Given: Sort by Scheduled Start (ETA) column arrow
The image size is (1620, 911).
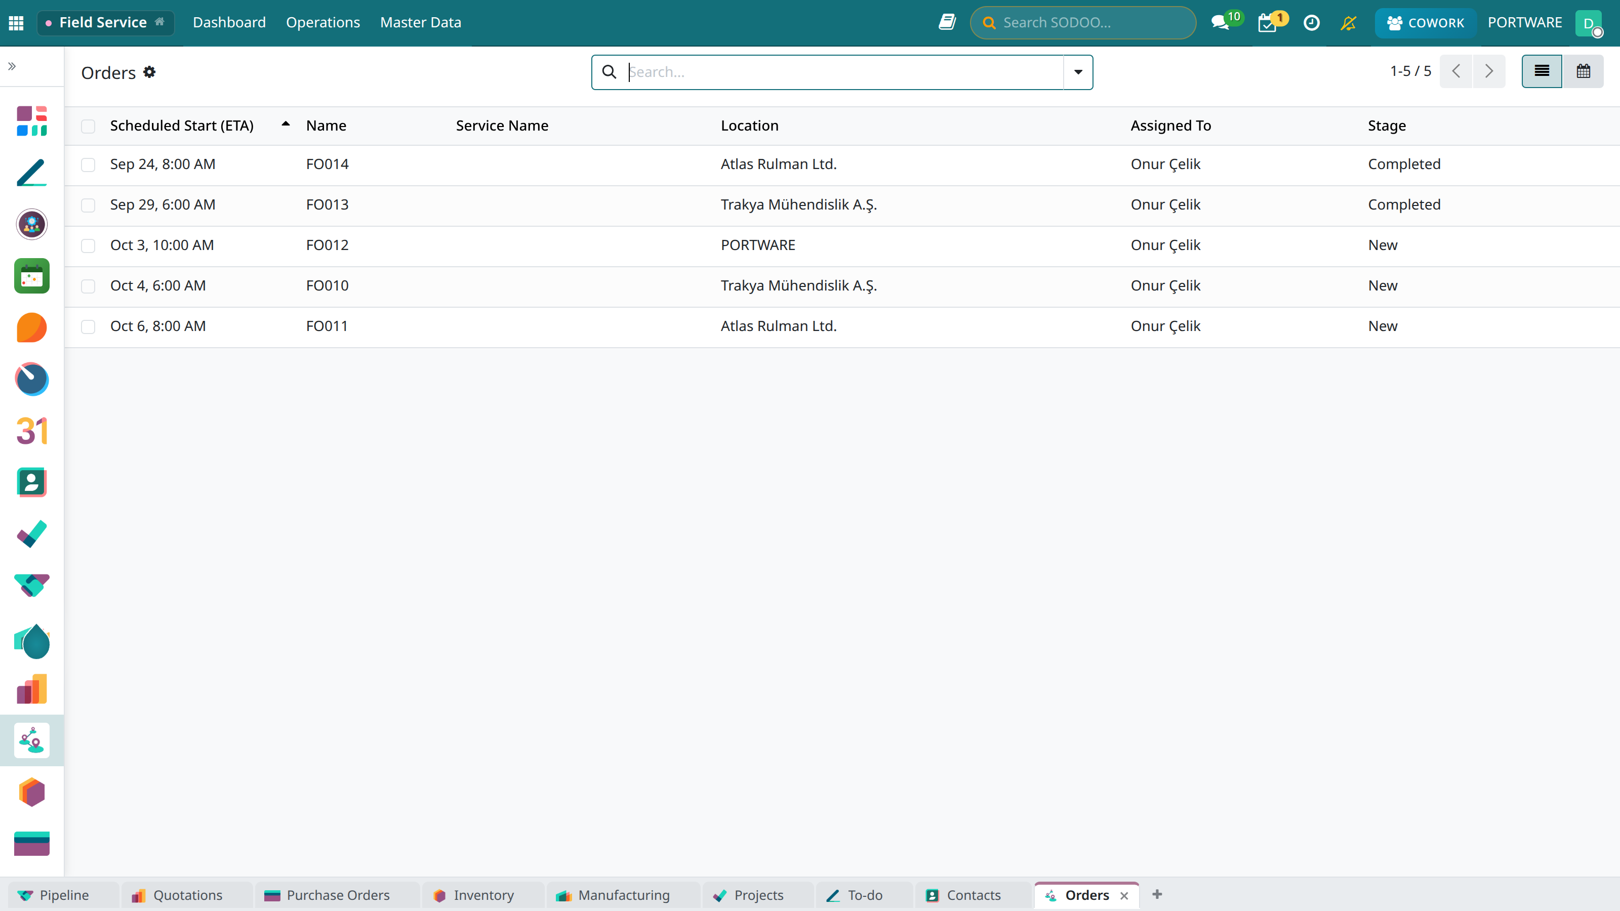Looking at the screenshot, I should (x=286, y=125).
